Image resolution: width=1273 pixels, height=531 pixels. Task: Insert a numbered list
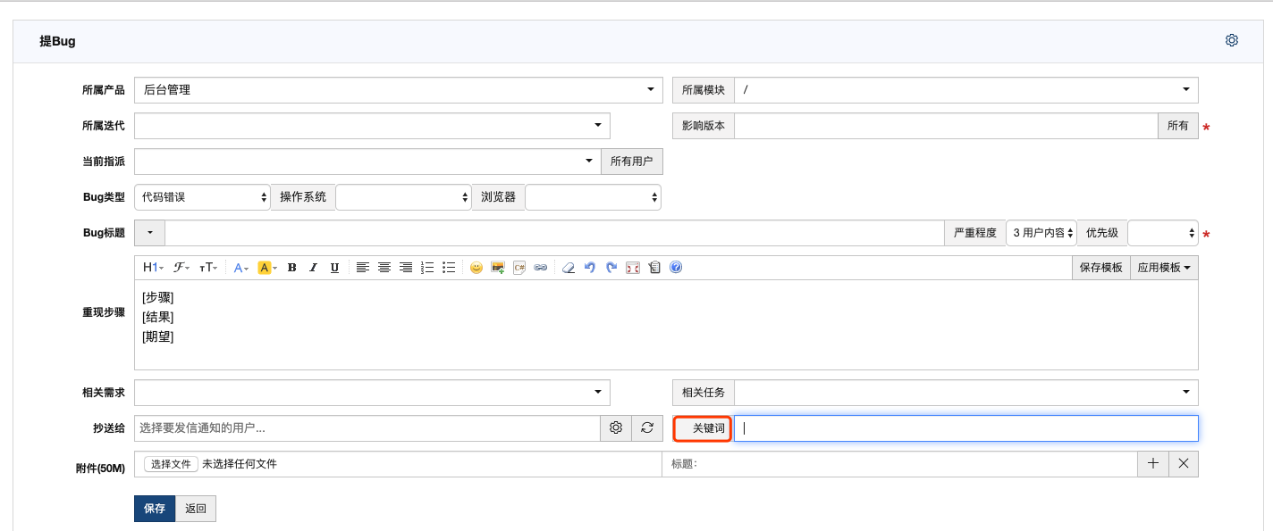[427, 268]
